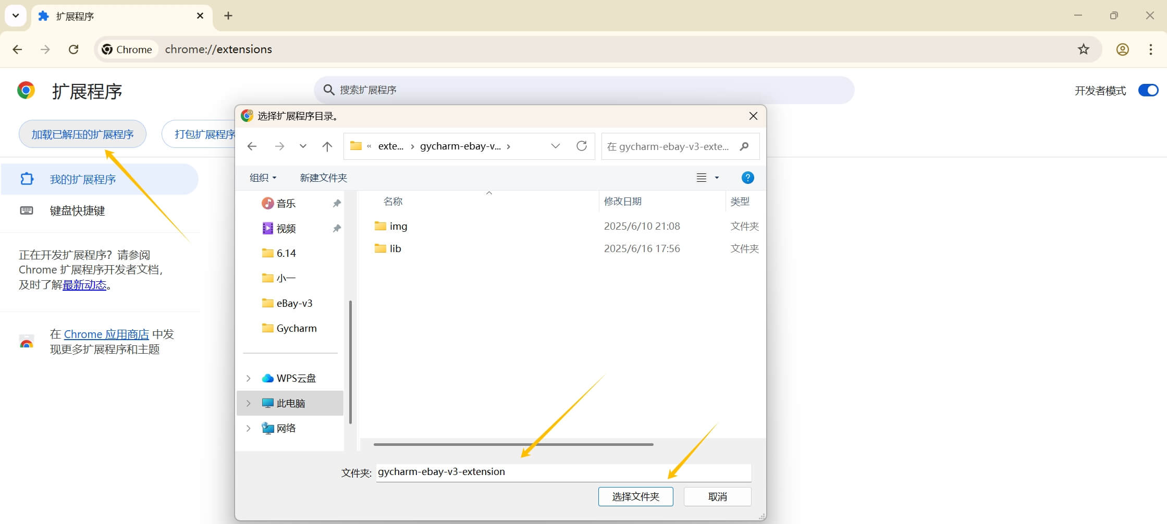The height and width of the screenshot is (524, 1167).
Task: Go up one folder level
Action: (327, 146)
